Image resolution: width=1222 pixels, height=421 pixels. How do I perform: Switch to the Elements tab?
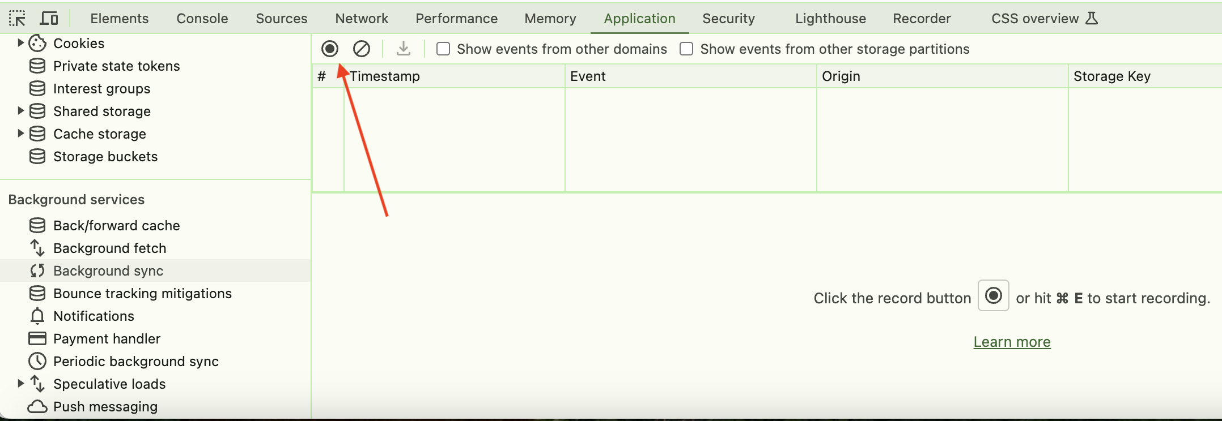[x=120, y=18]
